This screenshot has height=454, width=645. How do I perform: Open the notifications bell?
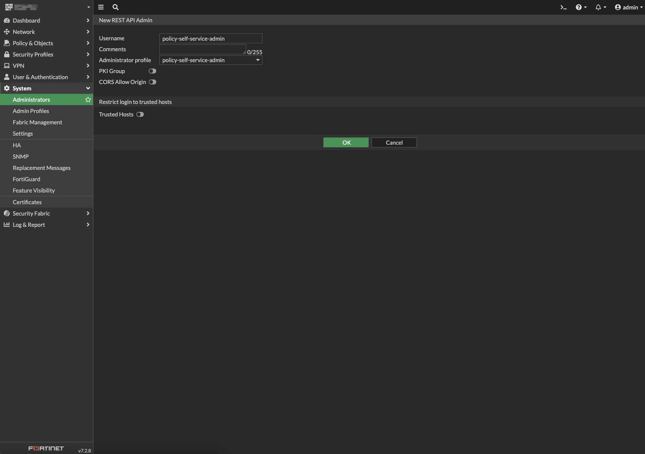598,7
